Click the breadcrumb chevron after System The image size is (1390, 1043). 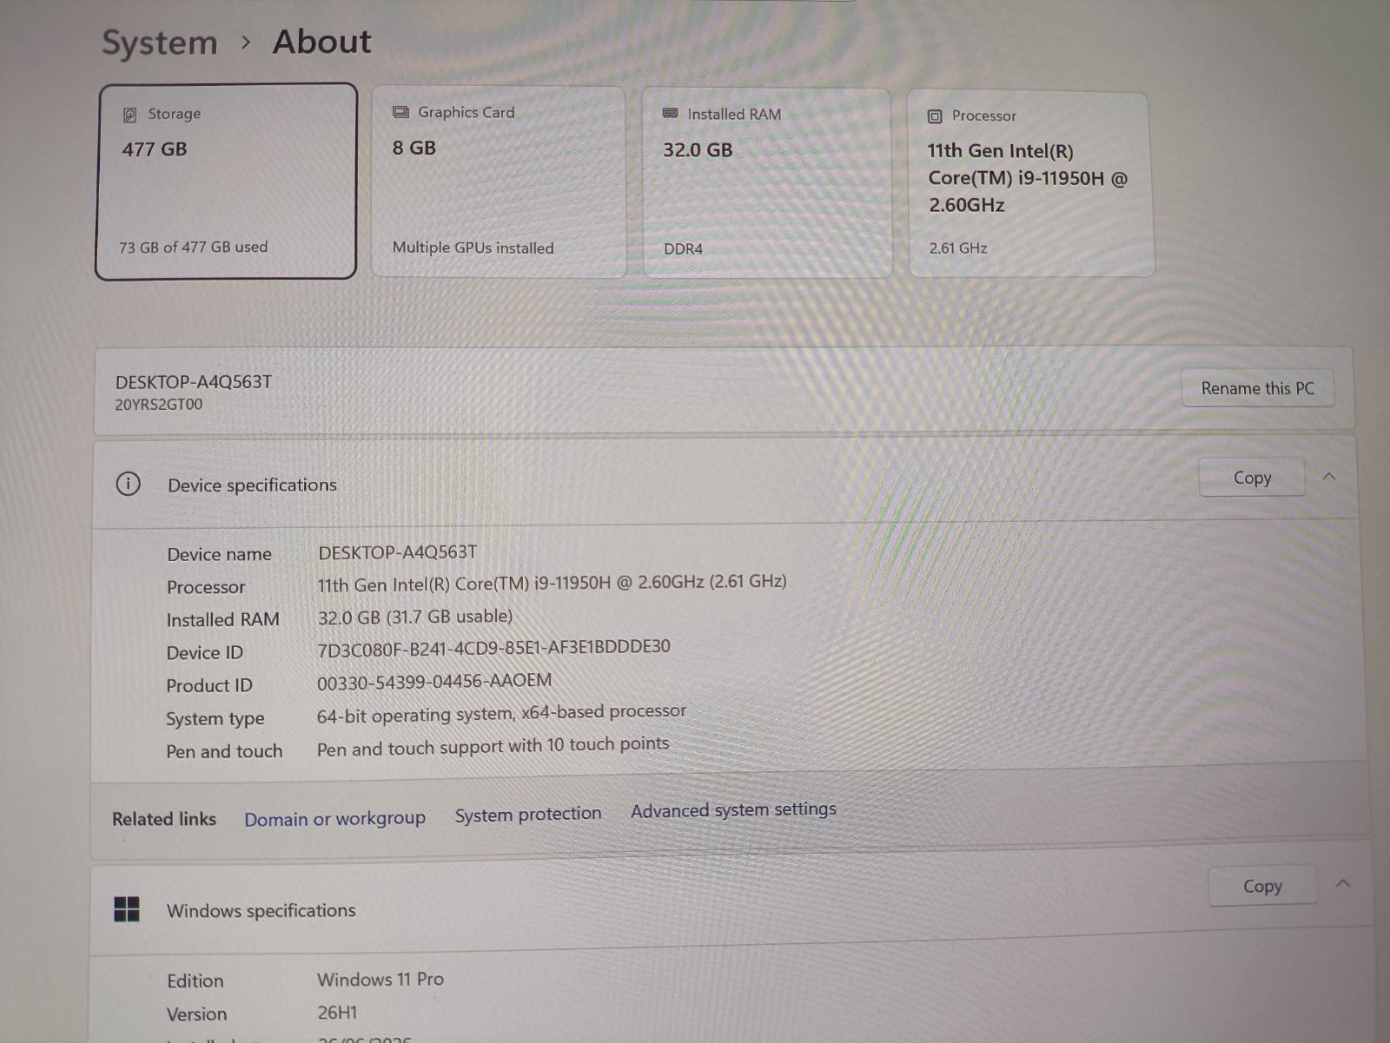(246, 42)
